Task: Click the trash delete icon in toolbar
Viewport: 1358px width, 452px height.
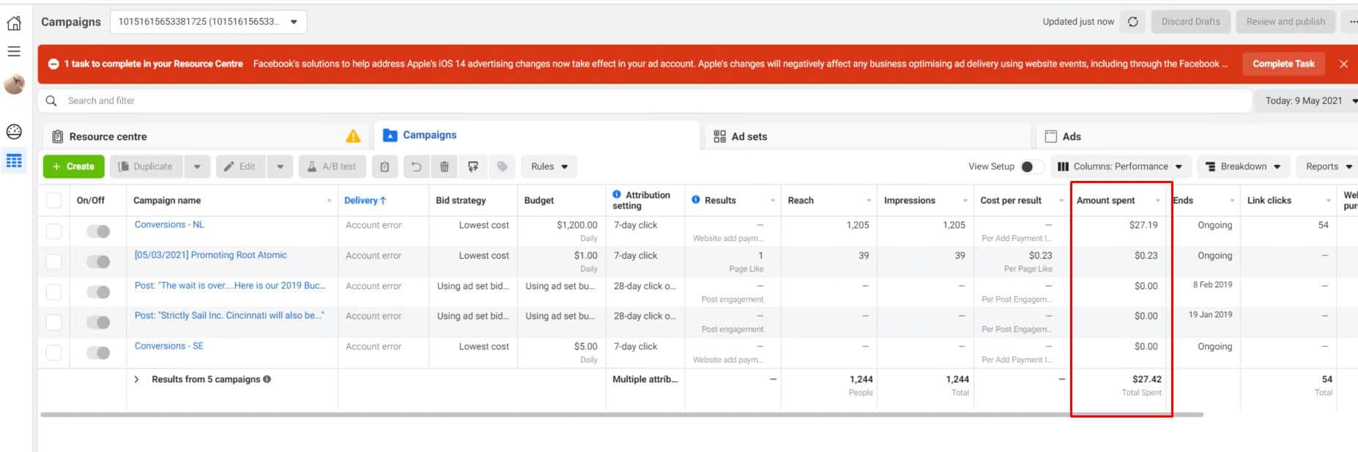Action: 444,167
